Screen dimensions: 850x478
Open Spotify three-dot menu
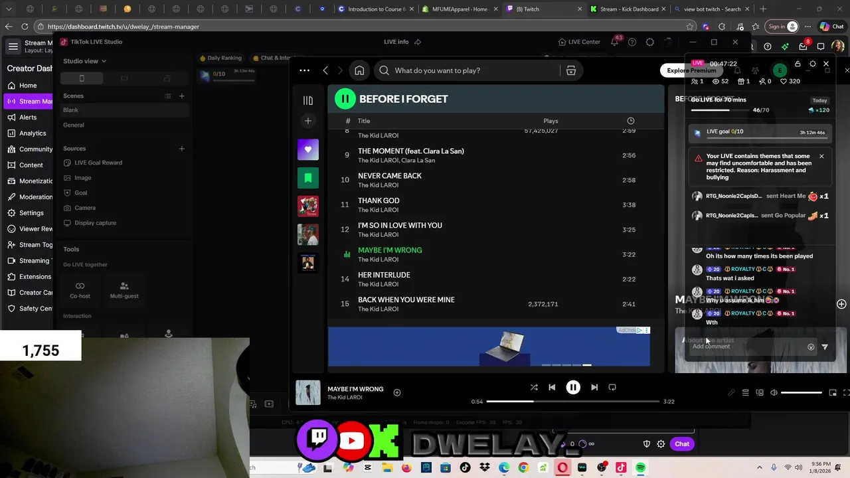pyautogui.click(x=304, y=70)
